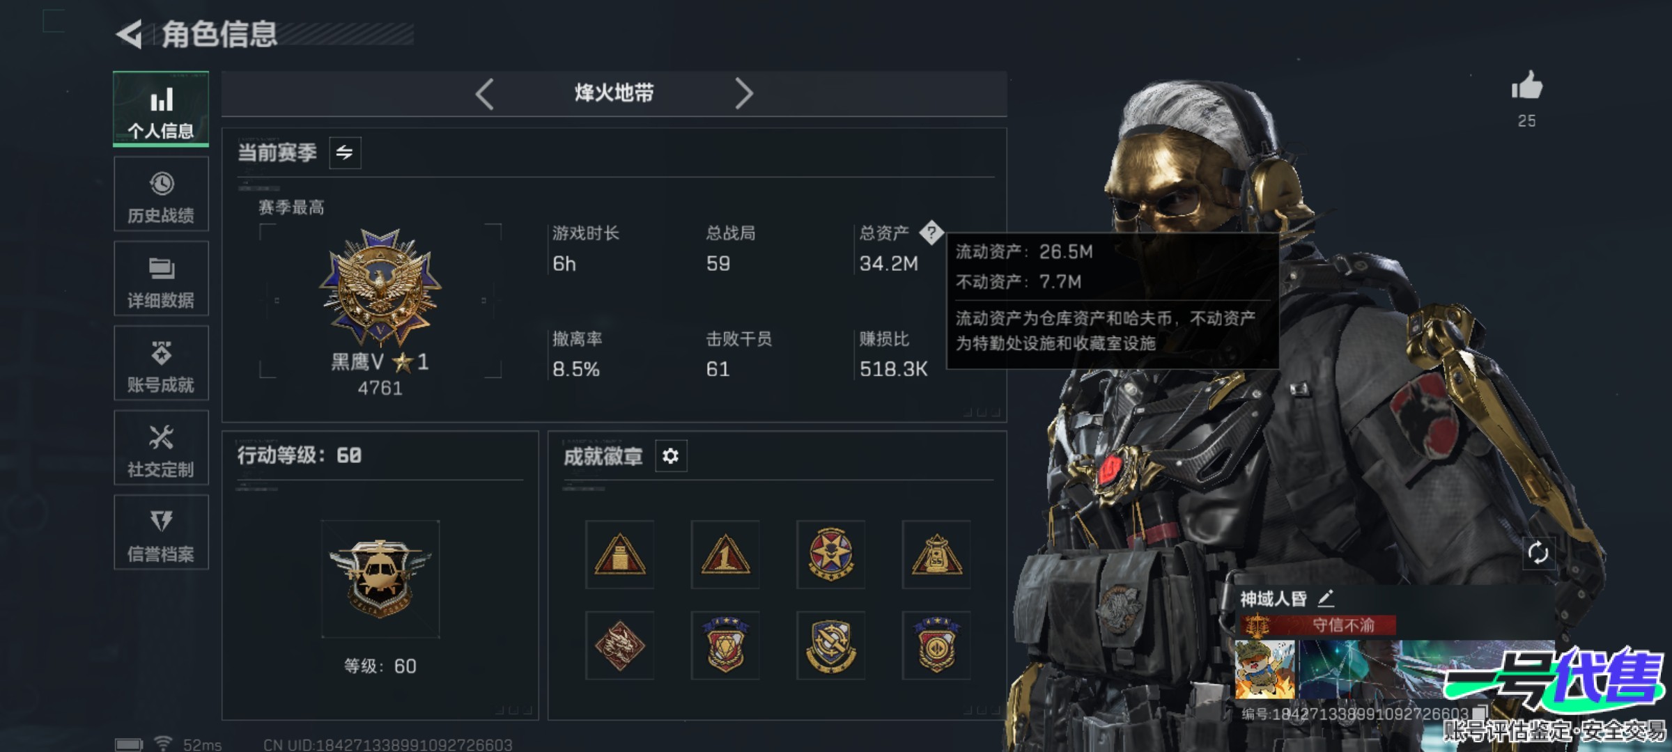Viewport: 1672px width, 752px height.
Task: Open the 个人信息 tab
Action: coord(161,109)
